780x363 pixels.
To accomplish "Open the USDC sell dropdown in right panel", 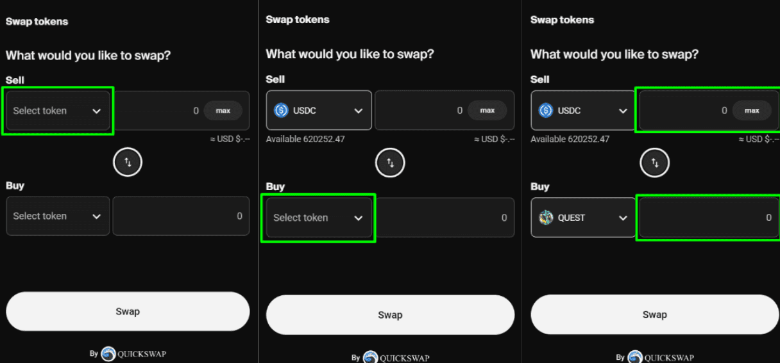I will pyautogui.click(x=582, y=111).
